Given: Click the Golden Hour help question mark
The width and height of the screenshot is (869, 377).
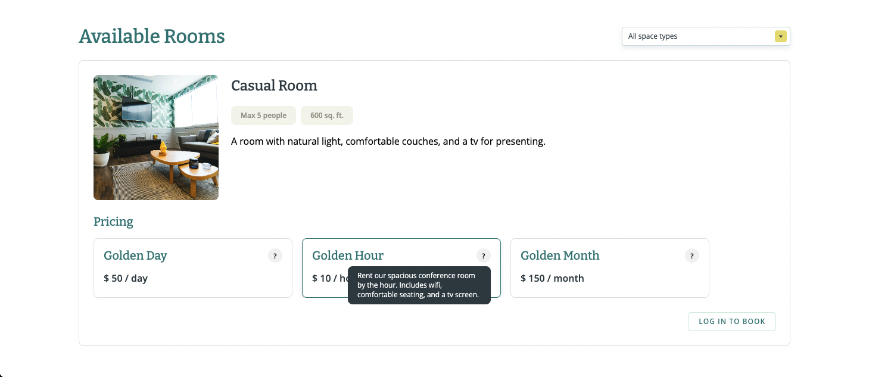Looking at the screenshot, I should (x=483, y=256).
